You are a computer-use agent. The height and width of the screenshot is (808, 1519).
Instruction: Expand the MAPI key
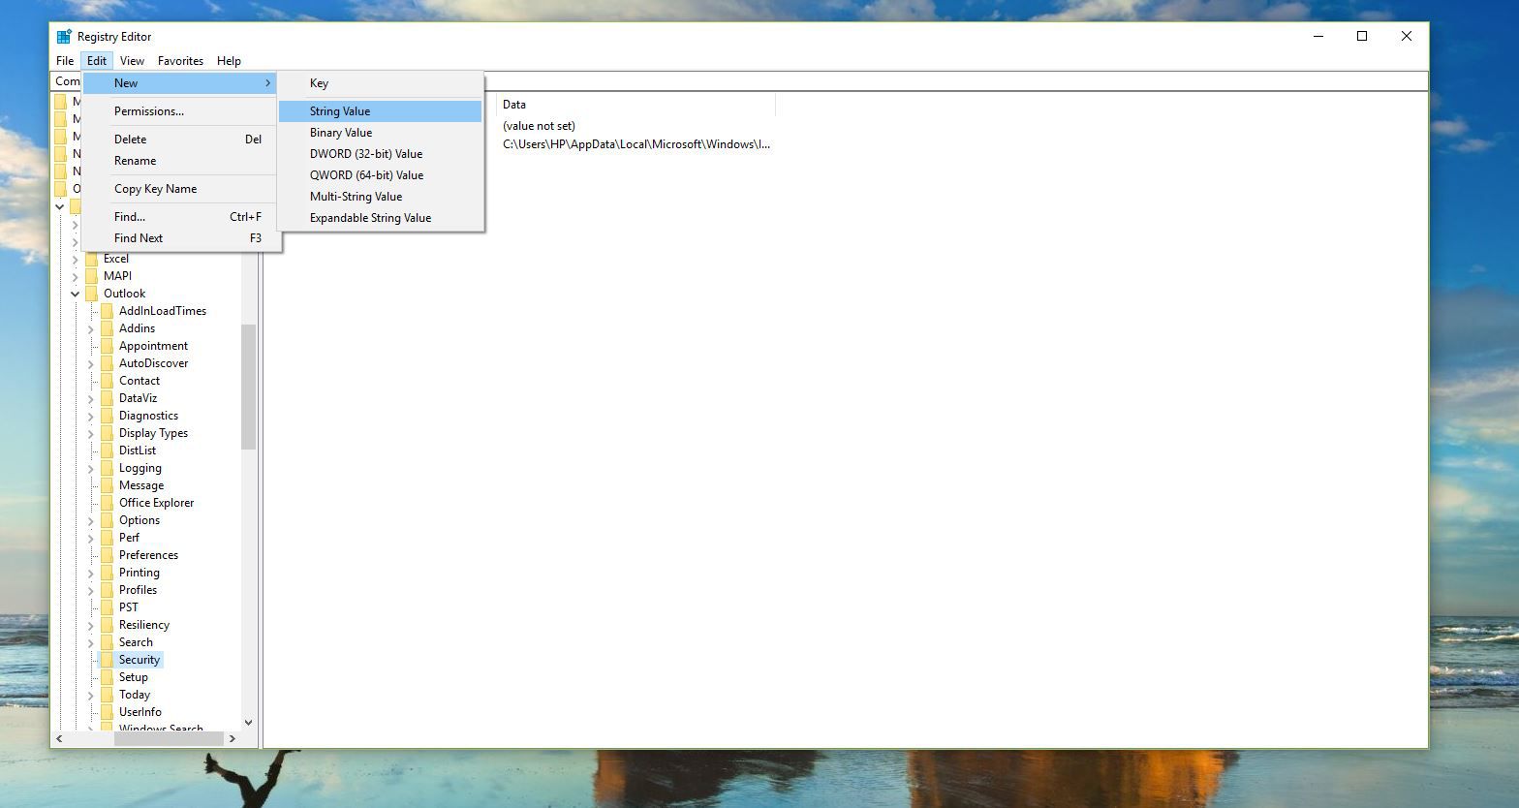[x=75, y=276]
